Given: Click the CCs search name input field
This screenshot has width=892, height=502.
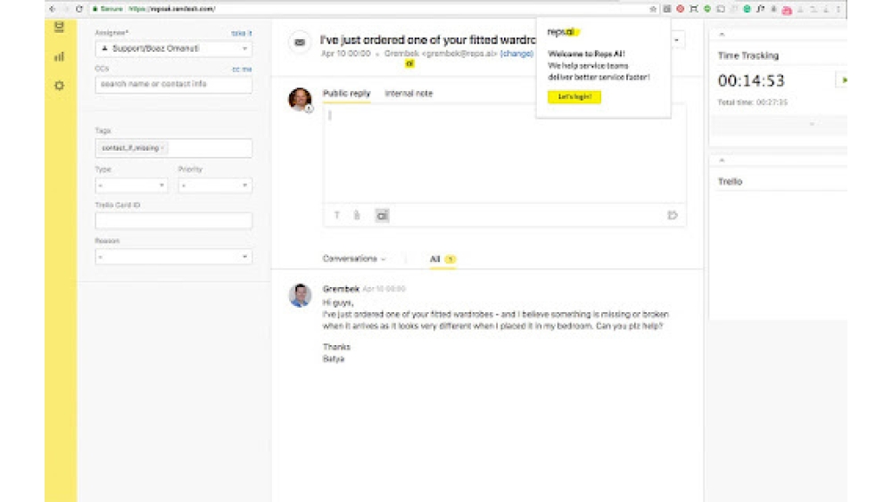Looking at the screenshot, I should click(174, 84).
